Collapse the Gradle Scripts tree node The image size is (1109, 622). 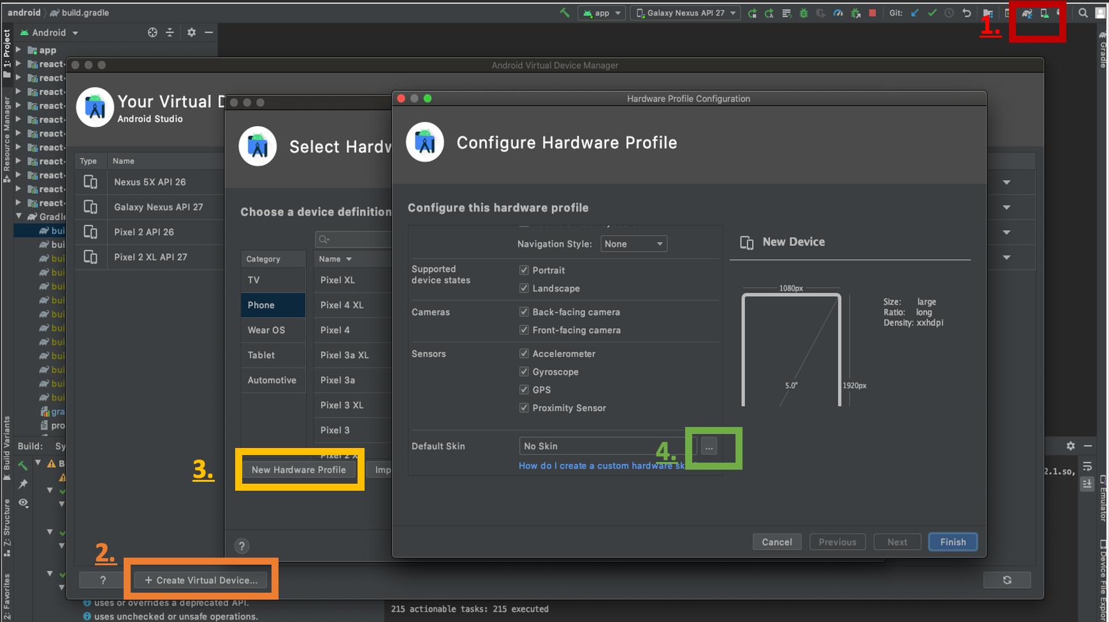(18, 217)
